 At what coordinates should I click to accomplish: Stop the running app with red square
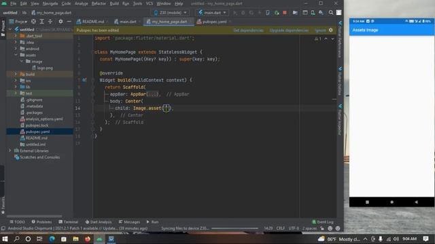(285, 13)
